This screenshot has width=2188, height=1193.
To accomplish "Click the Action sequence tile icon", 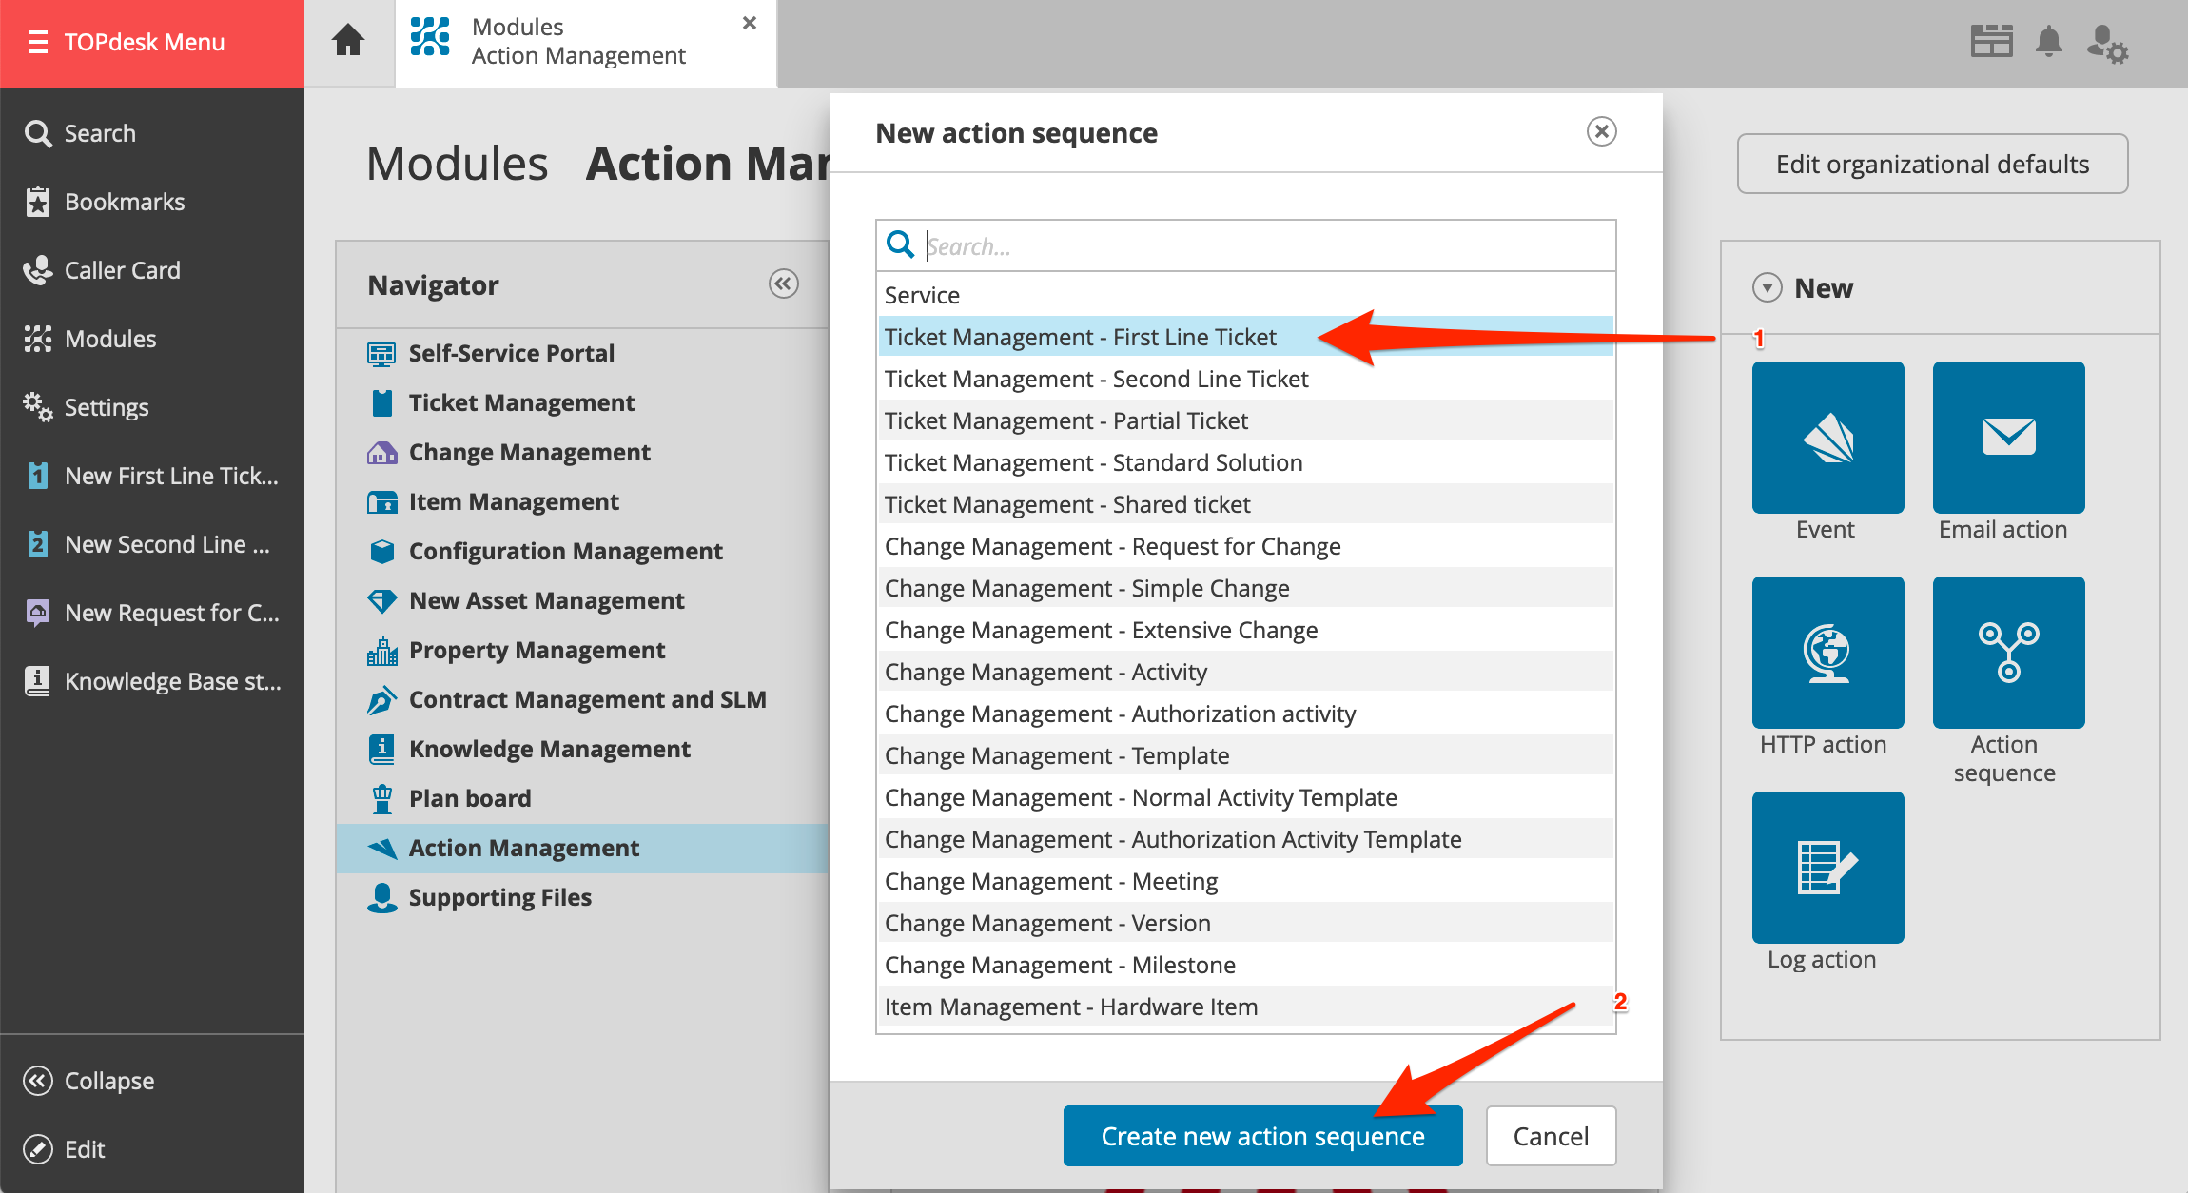I will click(2008, 653).
